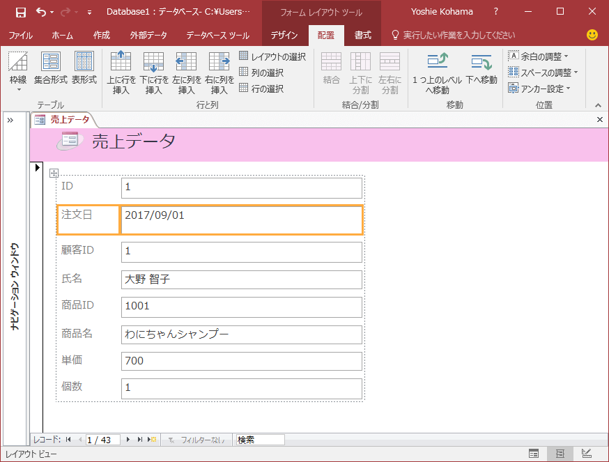The height and width of the screenshot is (462, 609).
Task: Click the 検索 record search box
Action: point(260,440)
